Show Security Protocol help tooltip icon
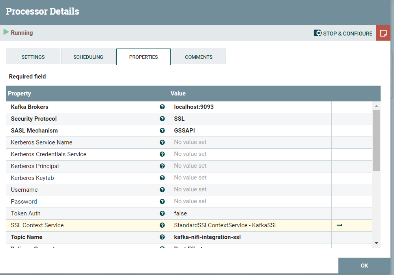This screenshot has height=275, width=394. coord(162,119)
